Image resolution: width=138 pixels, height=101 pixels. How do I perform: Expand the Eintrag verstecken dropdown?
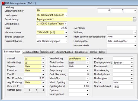click(66, 37)
